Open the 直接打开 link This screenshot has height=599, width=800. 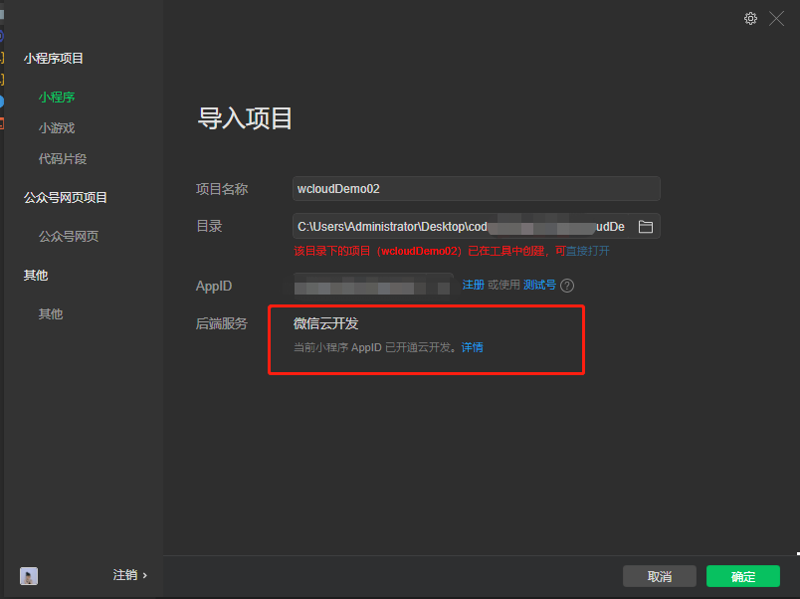pyautogui.click(x=588, y=251)
